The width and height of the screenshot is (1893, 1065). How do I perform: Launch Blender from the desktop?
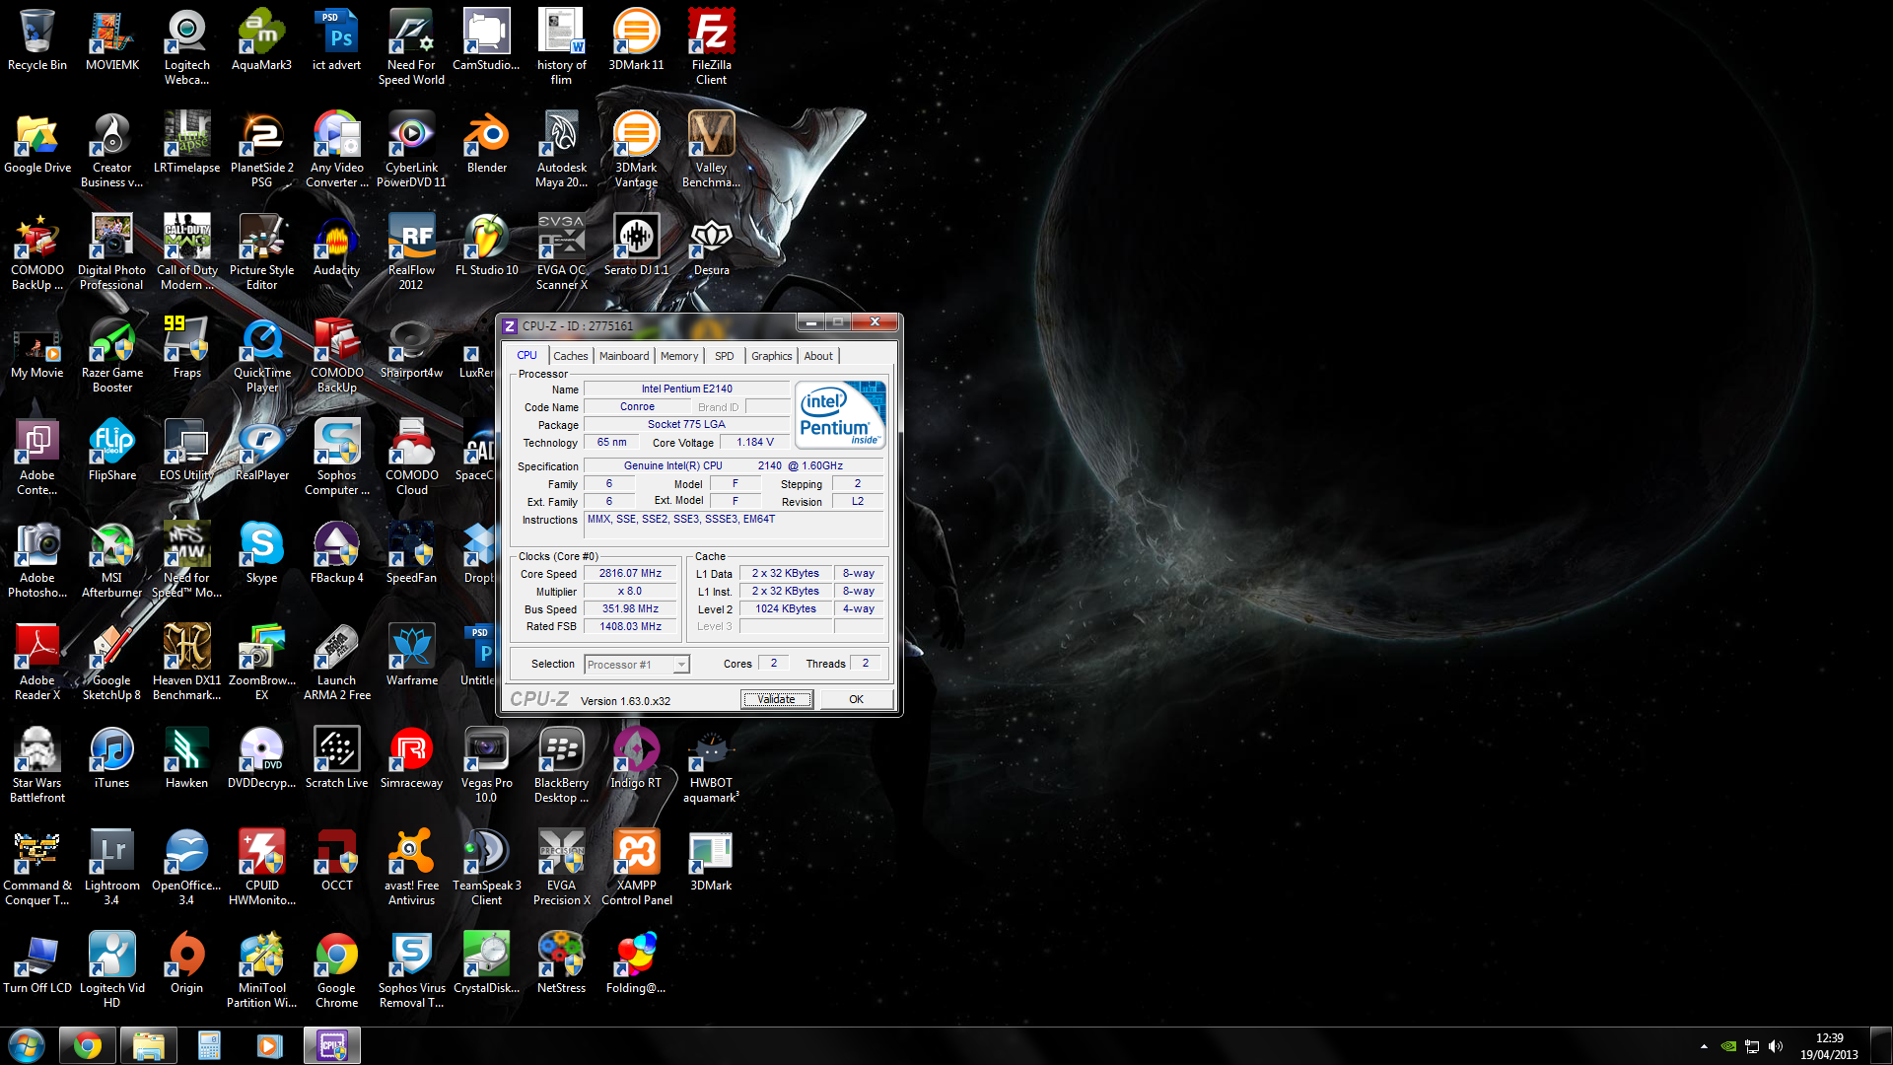(x=487, y=142)
